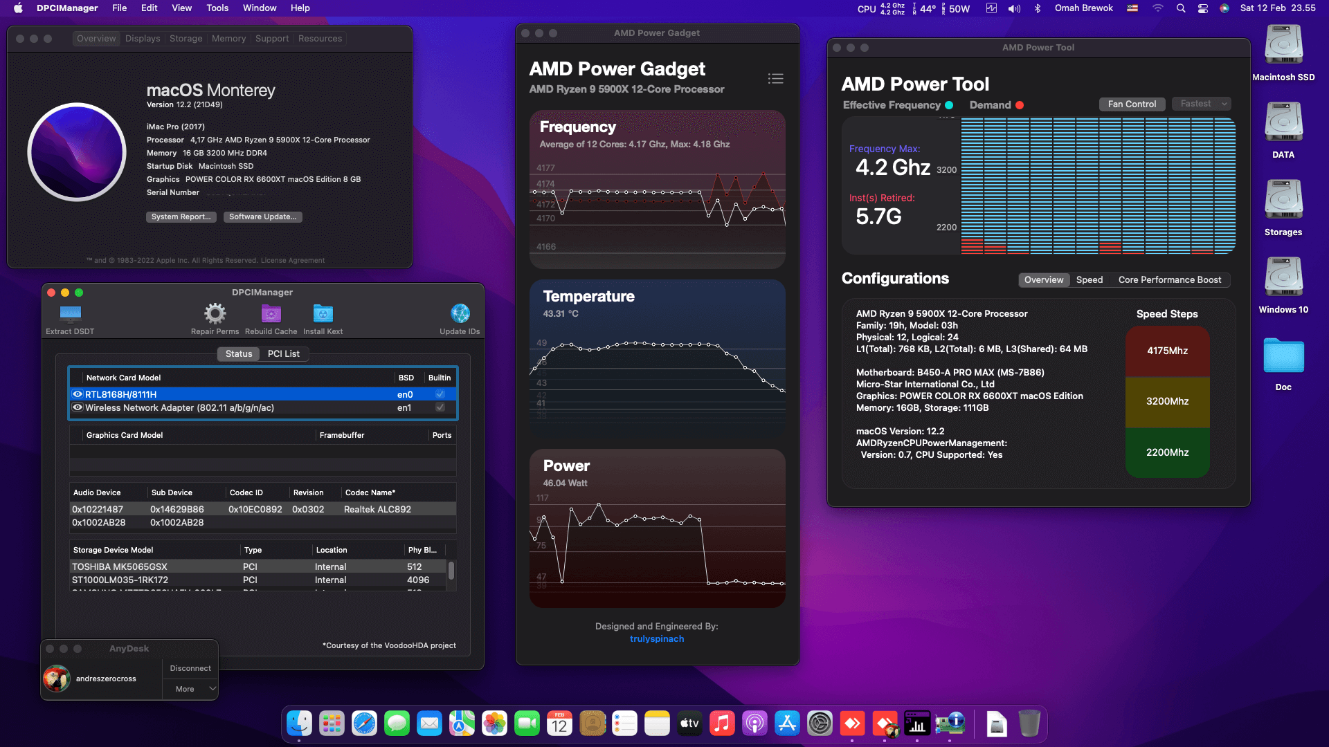Click Update IDs globe icon
This screenshot has height=747, width=1329.
pos(460,314)
